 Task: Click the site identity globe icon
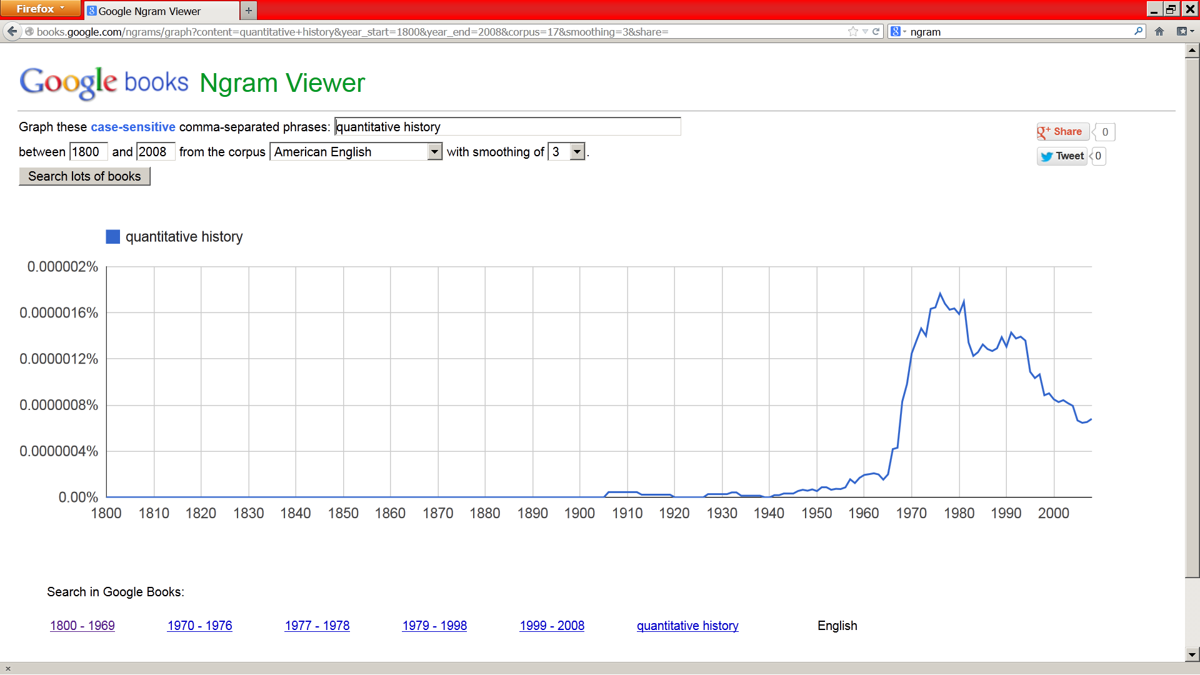pos(29,31)
